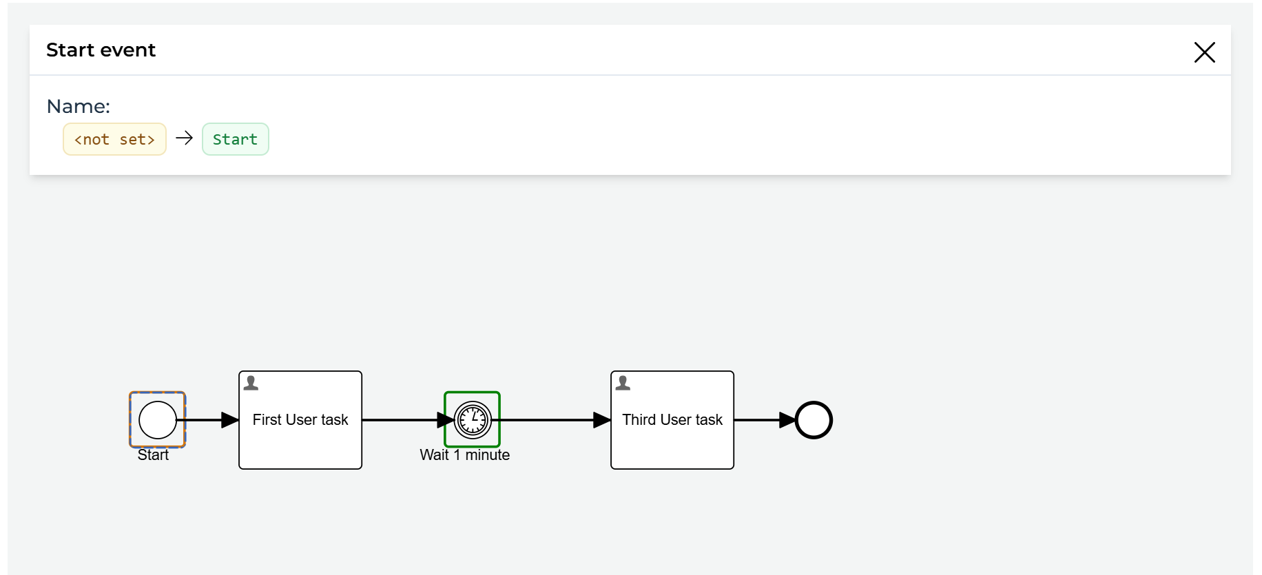Click the green Start name chip
This screenshot has width=1262, height=575.
click(235, 138)
